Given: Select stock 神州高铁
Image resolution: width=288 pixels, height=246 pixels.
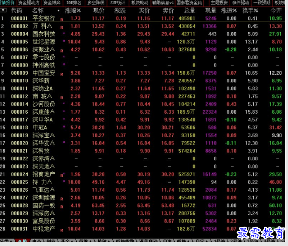Looking at the screenshot, I should click(x=44, y=65).
